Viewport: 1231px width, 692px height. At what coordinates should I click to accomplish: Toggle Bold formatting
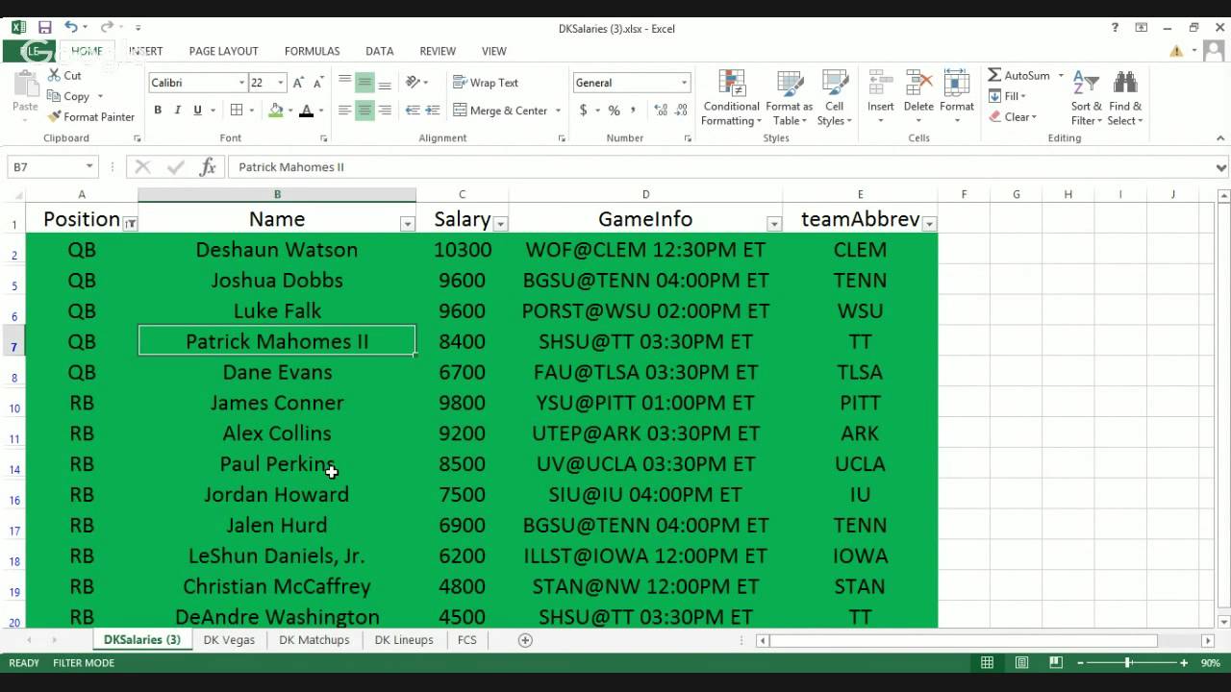coord(158,111)
